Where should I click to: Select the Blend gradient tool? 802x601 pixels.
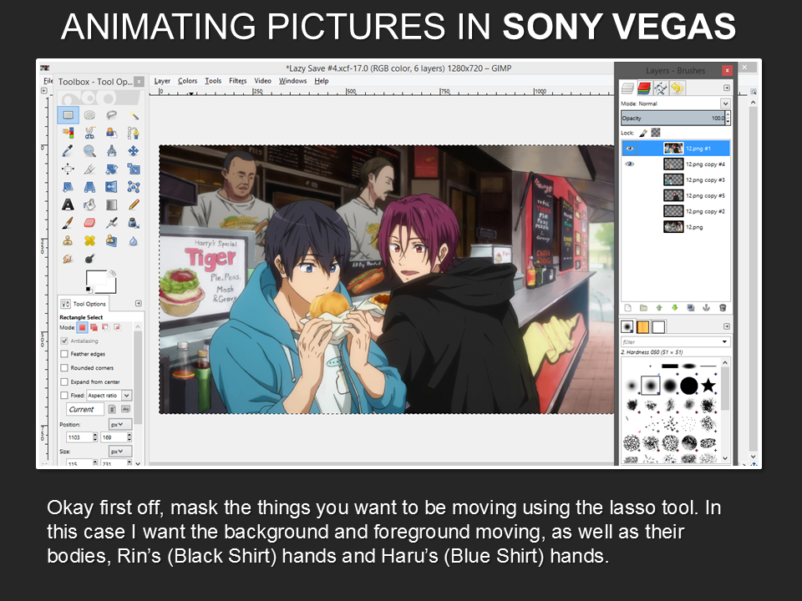click(x=111, y=205)
